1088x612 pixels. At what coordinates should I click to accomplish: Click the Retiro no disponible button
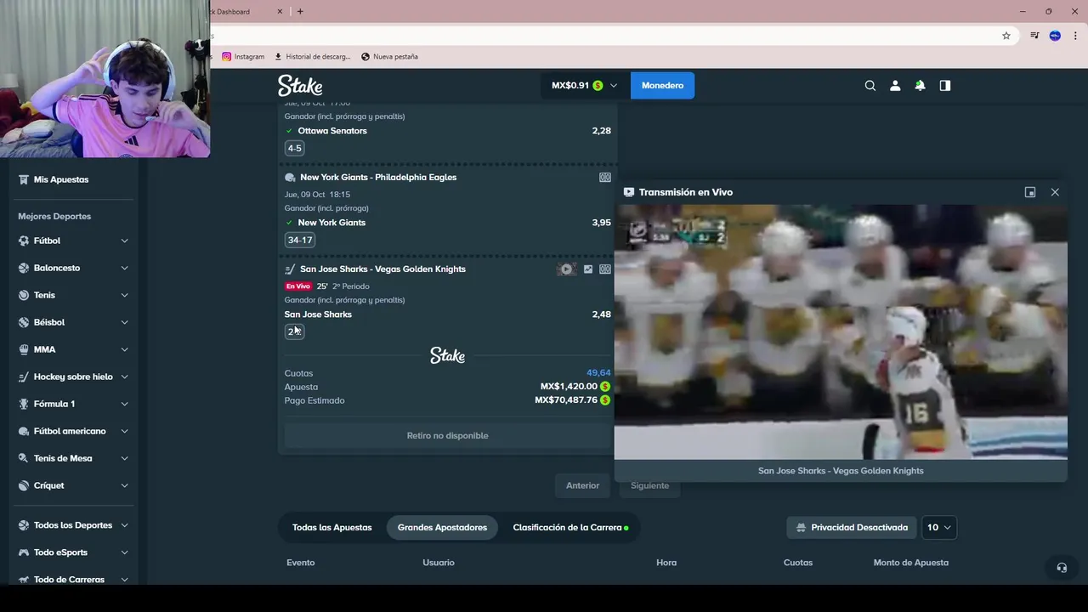click(448, 435)
